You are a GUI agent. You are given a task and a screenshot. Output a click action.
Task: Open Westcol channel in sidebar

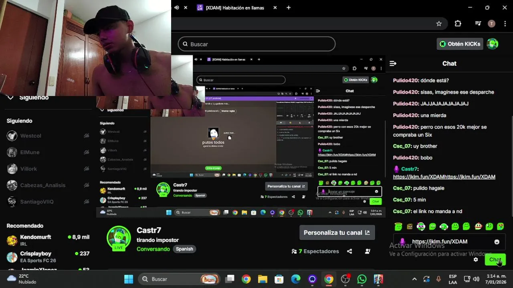coord(30,136)
